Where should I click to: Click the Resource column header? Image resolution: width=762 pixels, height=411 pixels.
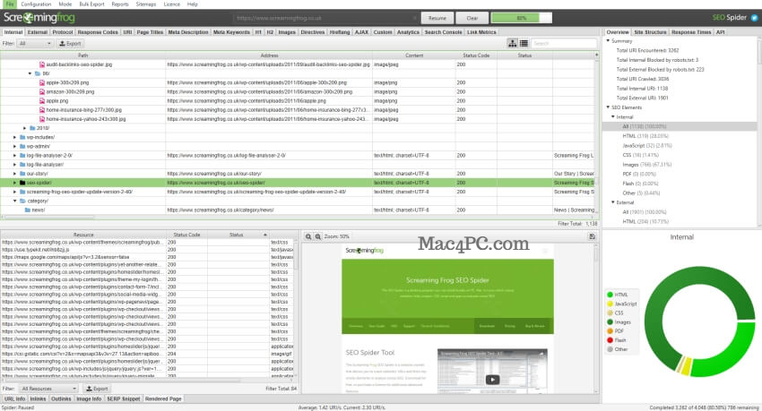point(83,235)
